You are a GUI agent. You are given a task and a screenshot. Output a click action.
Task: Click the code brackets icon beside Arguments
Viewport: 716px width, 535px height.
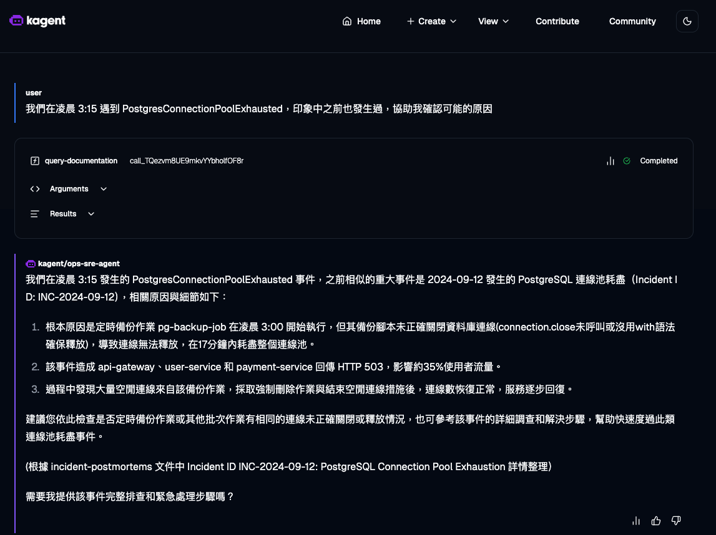[x=35, y=189]
